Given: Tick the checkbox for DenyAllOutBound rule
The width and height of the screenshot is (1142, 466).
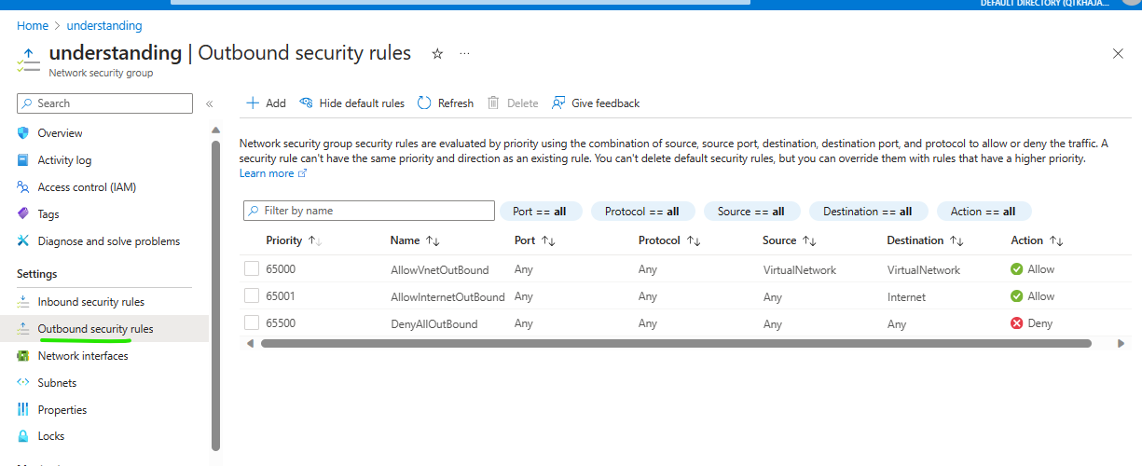Looking at the screenshot, I should [252, 322].
